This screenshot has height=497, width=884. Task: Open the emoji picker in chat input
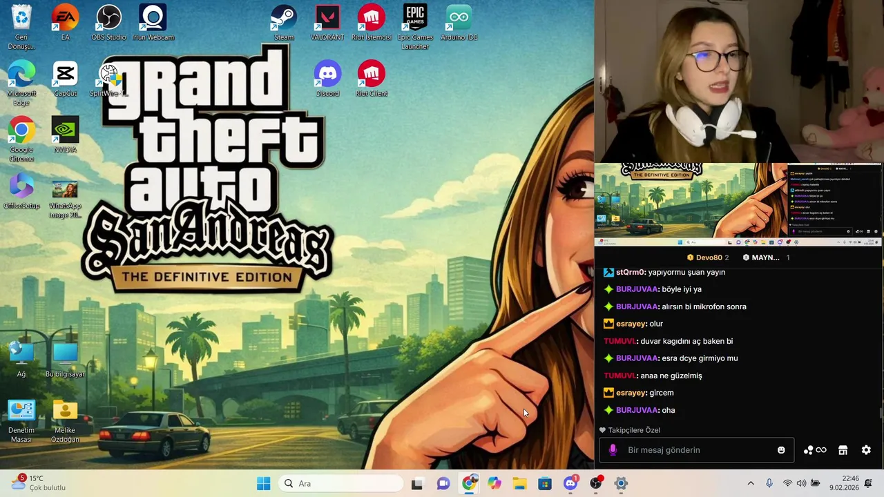[781, 450]
